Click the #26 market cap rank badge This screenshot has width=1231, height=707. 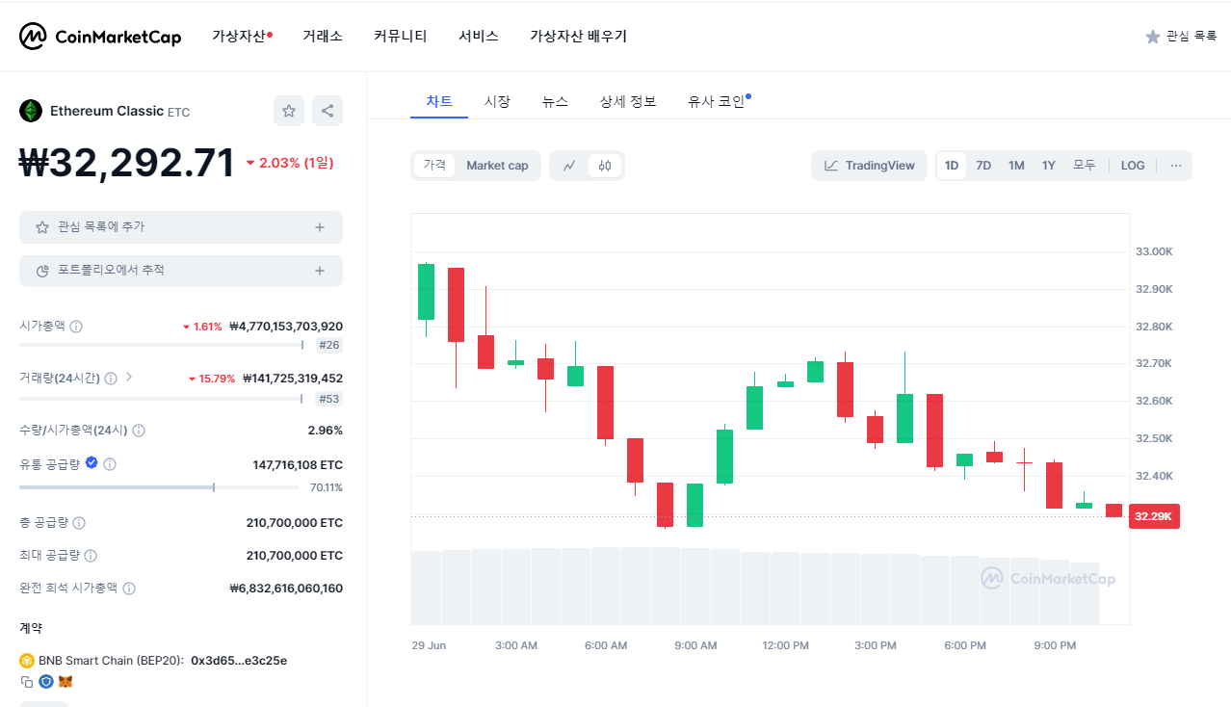pos(328,345)
